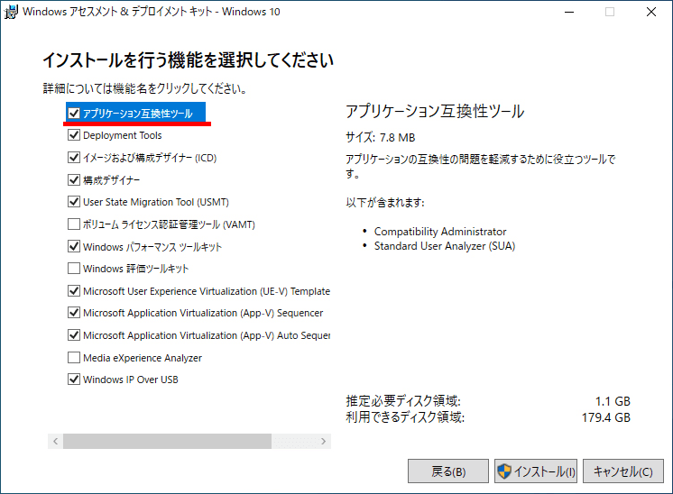This screenshot has height=494, width=673.
Task: Click the Media eXperience Analyzer label
Action: [x=143, y=358]
